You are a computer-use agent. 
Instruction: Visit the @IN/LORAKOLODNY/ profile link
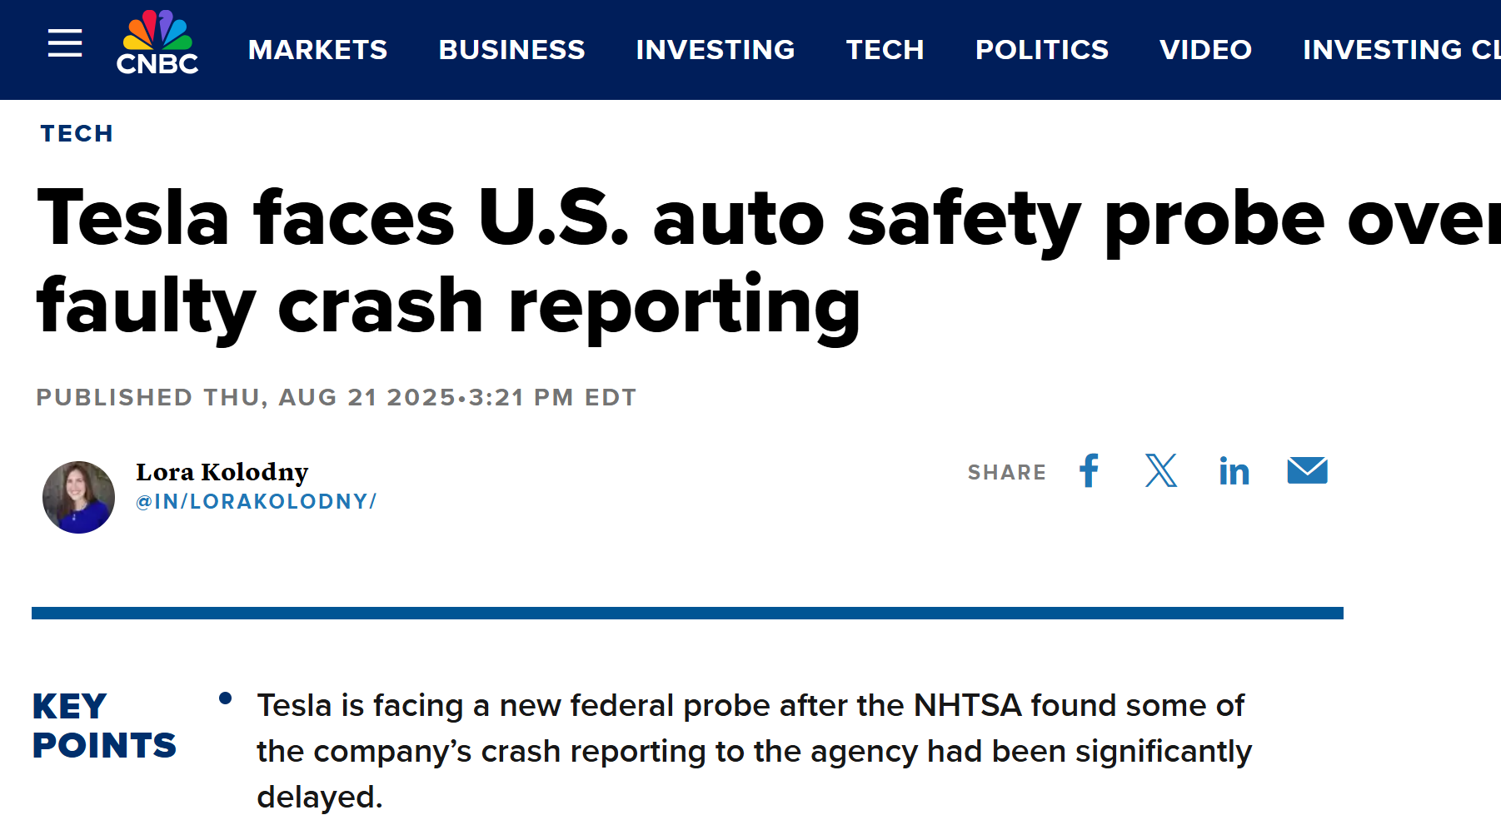256,502
